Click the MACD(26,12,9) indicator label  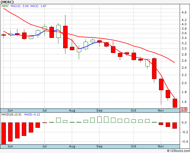[11, 115]
